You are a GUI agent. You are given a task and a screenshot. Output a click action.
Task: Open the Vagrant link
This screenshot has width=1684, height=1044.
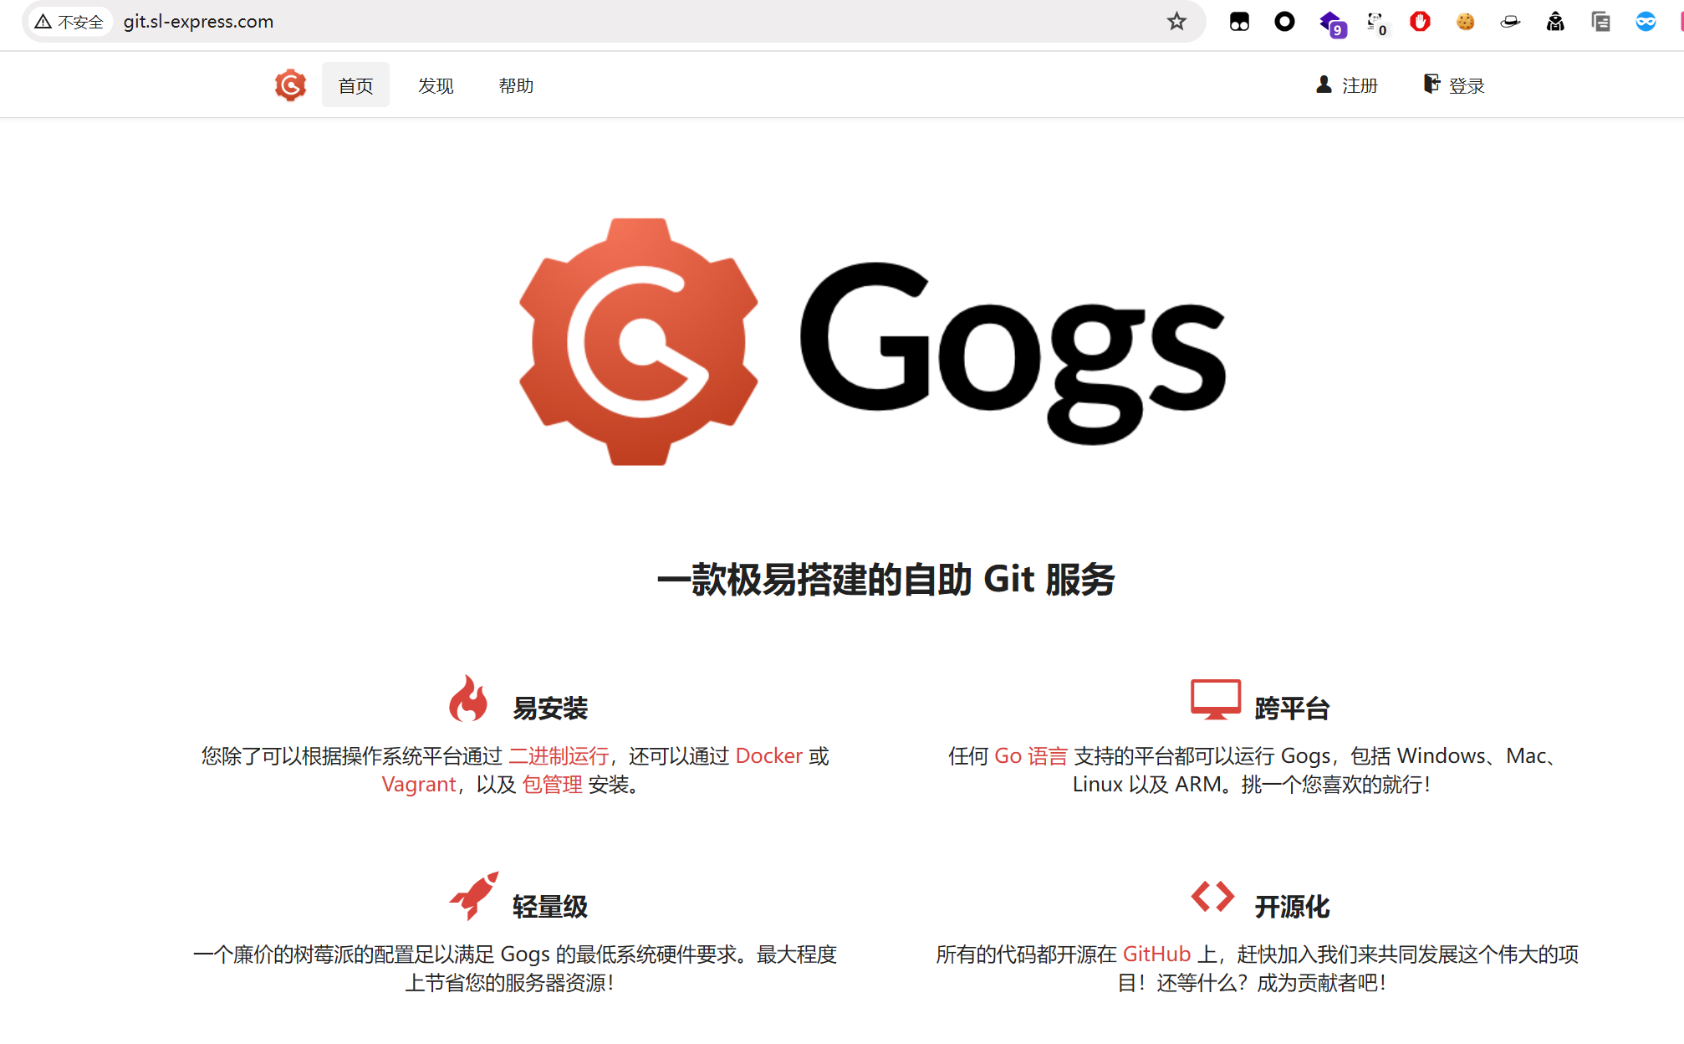coord(419,785)
